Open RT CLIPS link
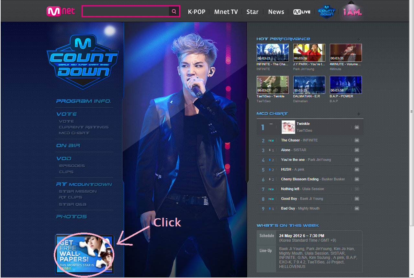 coord(71,197)
